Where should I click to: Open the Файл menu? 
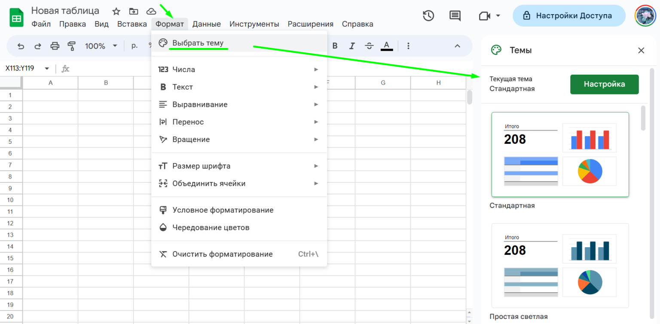coord(41,24)
